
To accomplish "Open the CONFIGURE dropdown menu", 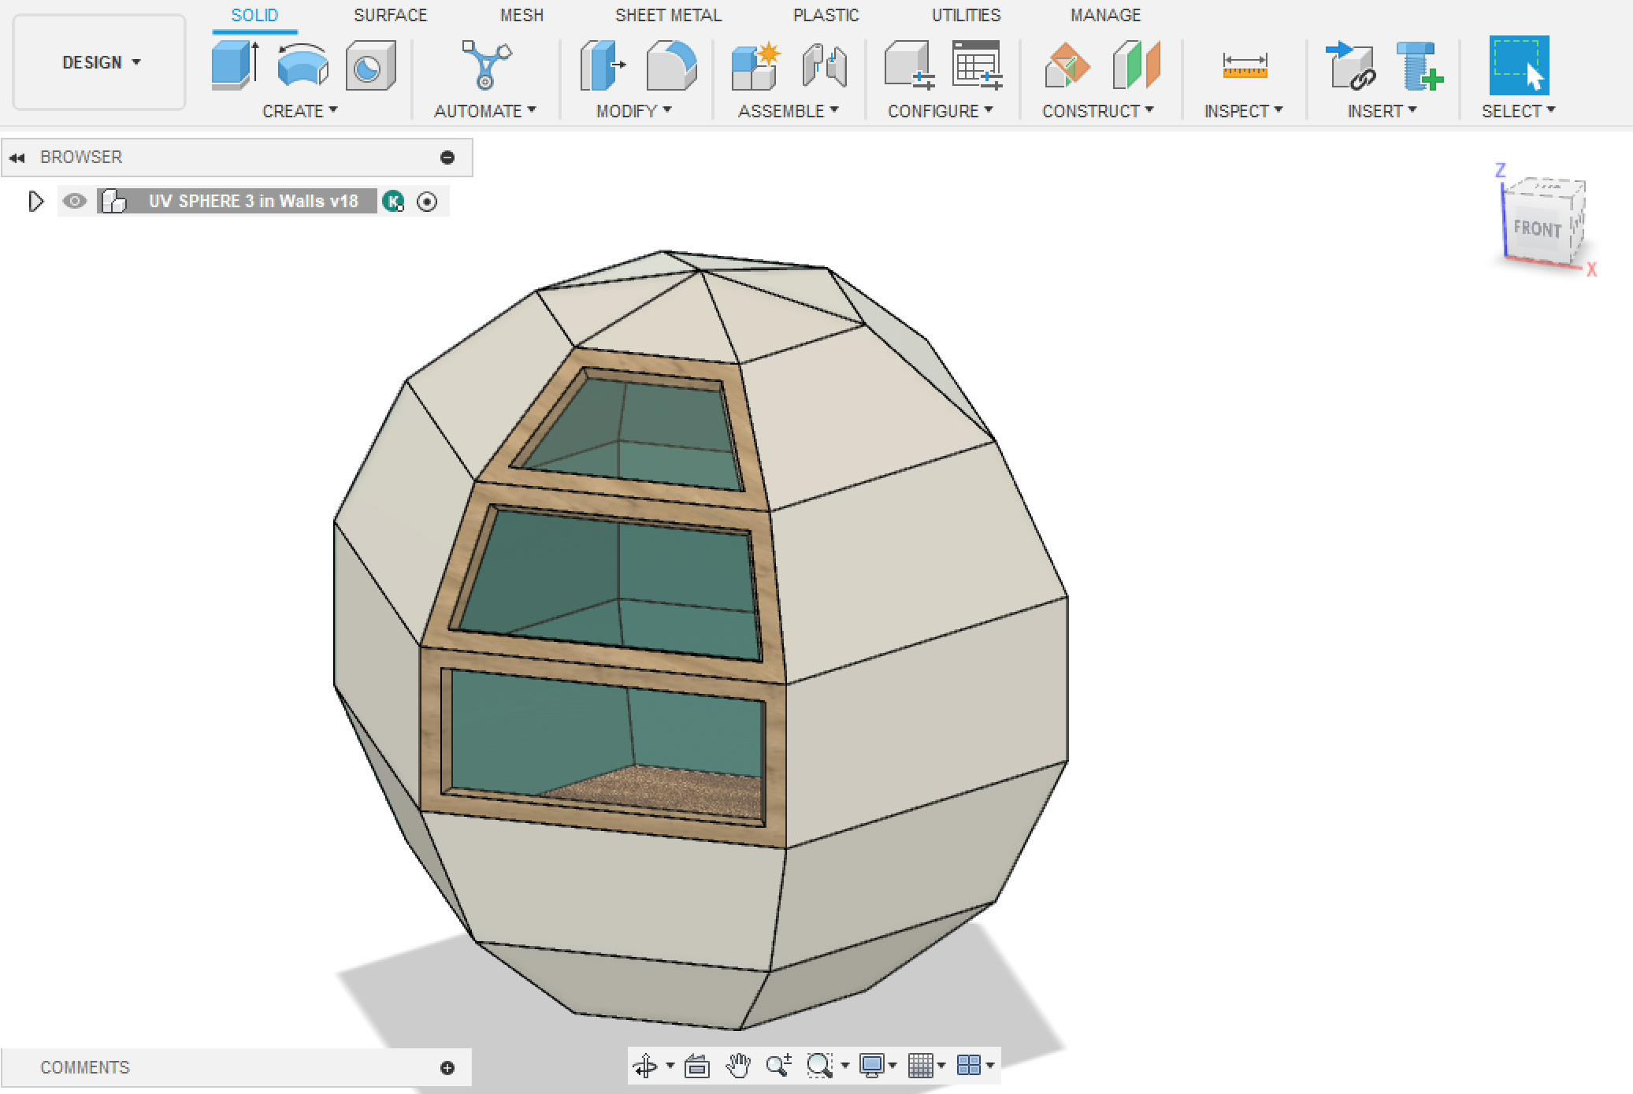I will (x=941, y=111).
